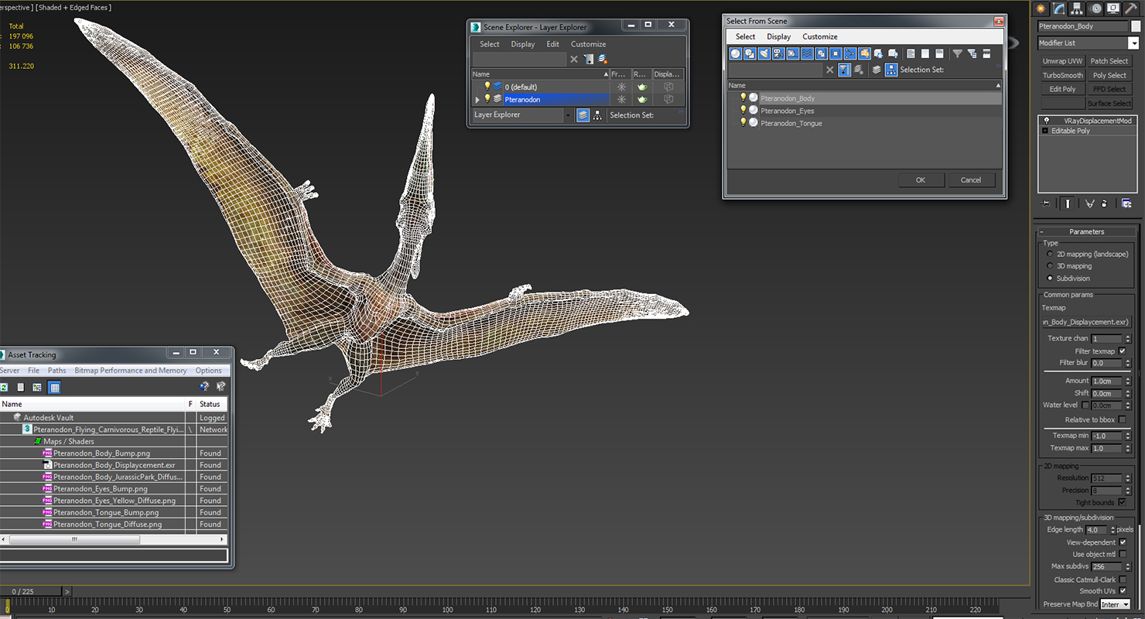Screen dimensions: 1145x619
Task: Open the Select menu in Scene Explorer
Action: tap(489, 44)
